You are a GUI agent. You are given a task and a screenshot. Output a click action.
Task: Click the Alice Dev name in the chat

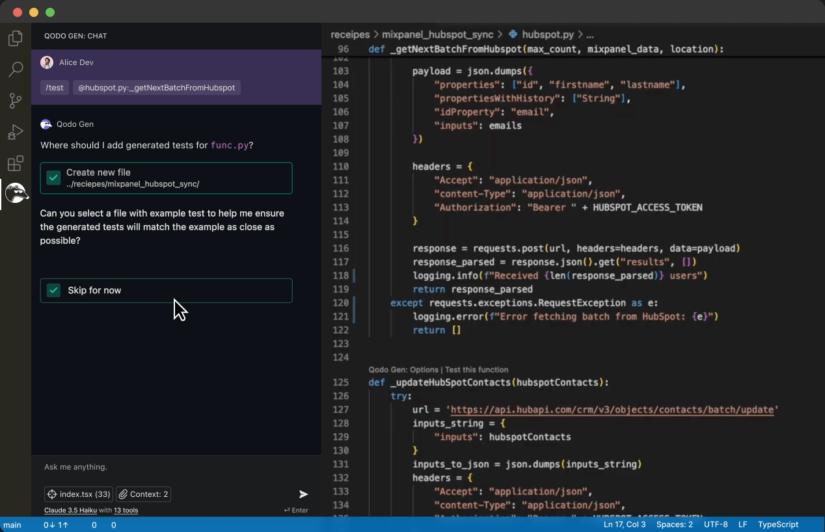point(76,62)
